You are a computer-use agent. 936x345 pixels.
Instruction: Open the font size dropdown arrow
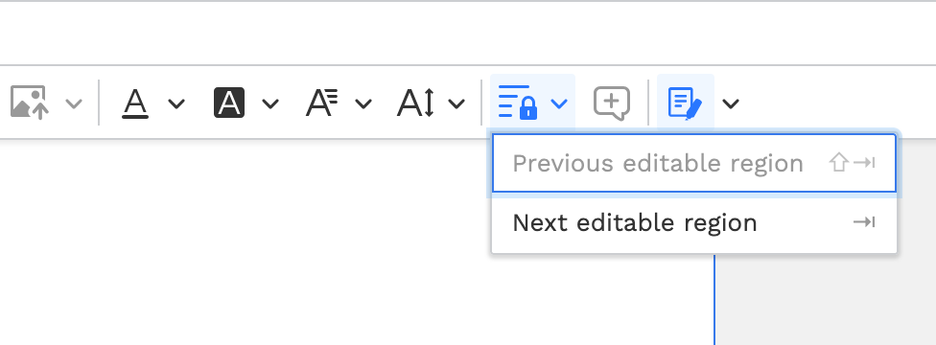[x=456, y=103]
